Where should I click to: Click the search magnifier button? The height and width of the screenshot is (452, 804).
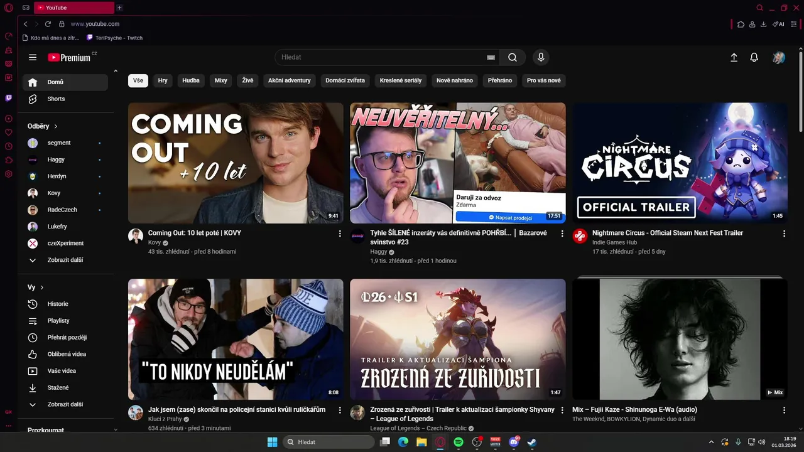pyautogui.click(x=513, y=57)
